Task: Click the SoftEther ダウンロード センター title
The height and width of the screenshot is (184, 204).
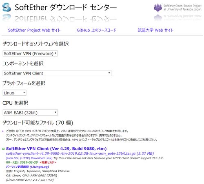Action: (66, 7)
